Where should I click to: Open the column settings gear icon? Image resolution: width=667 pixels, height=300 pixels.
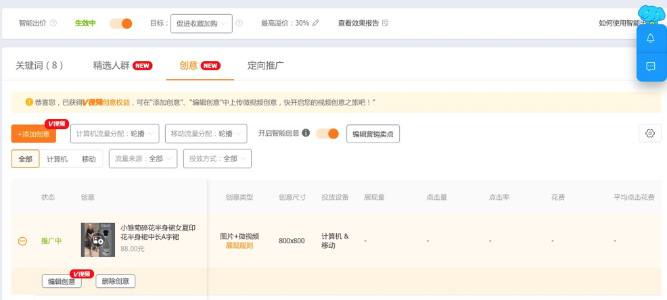650,133
